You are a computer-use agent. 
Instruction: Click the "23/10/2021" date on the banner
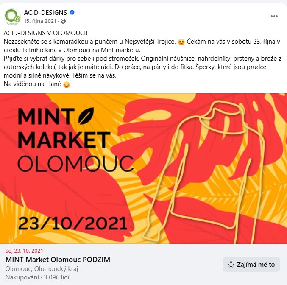coord(72,223)
